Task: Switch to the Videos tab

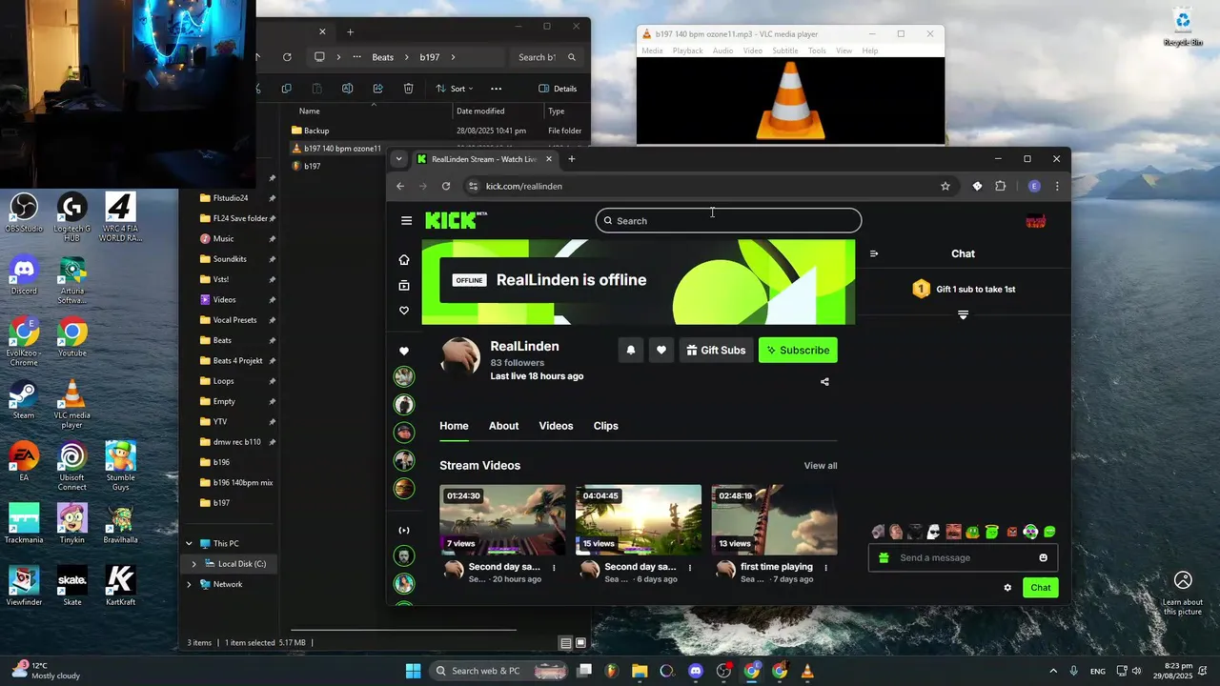Action: 556,426
